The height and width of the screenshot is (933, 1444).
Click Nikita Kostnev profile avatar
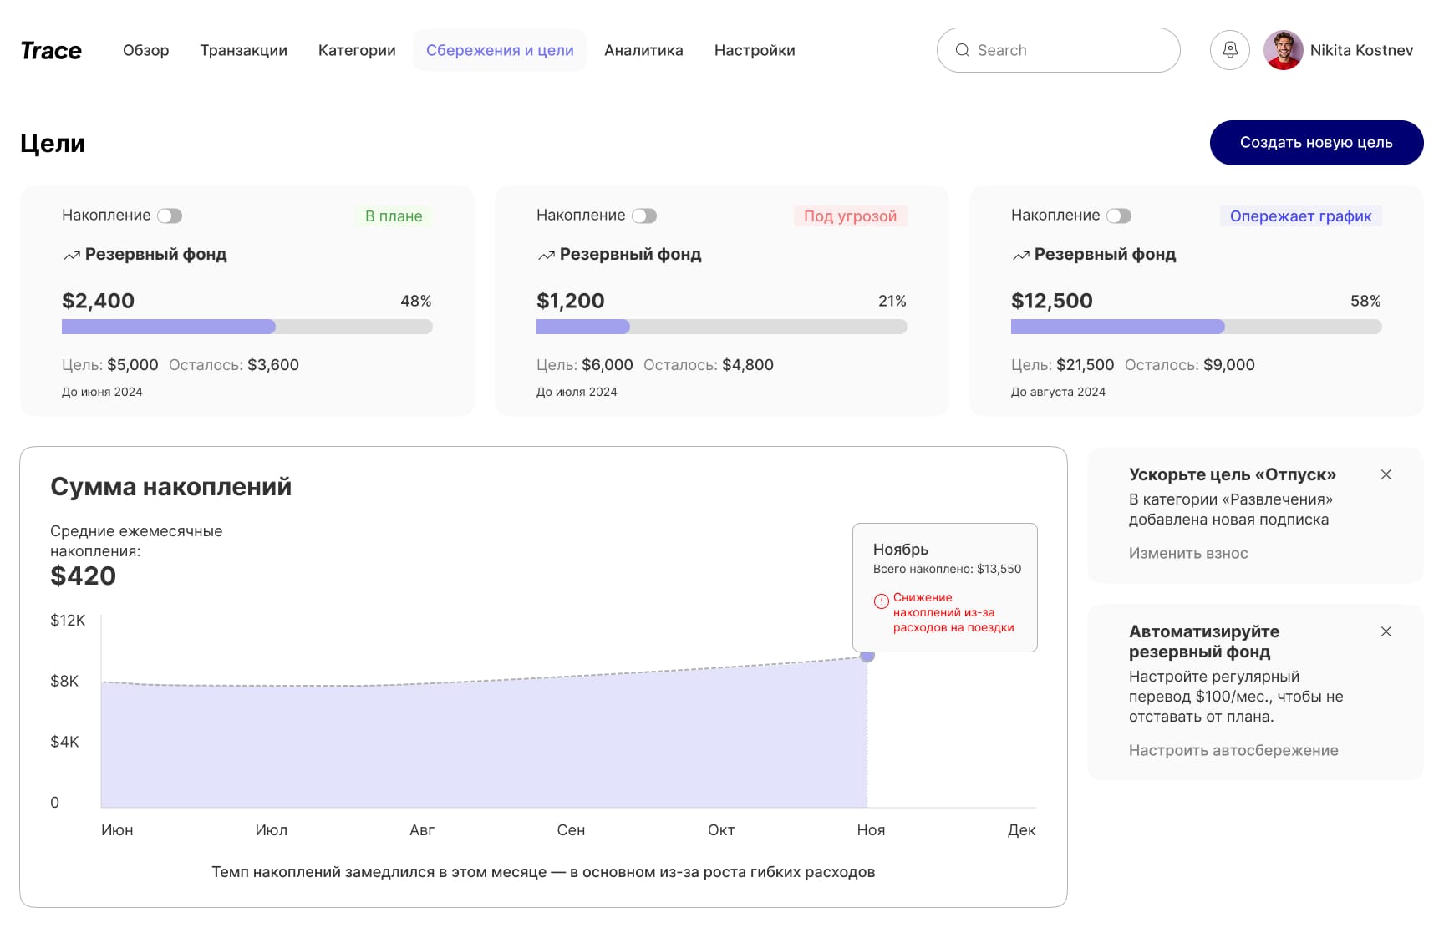[1283, 50]
